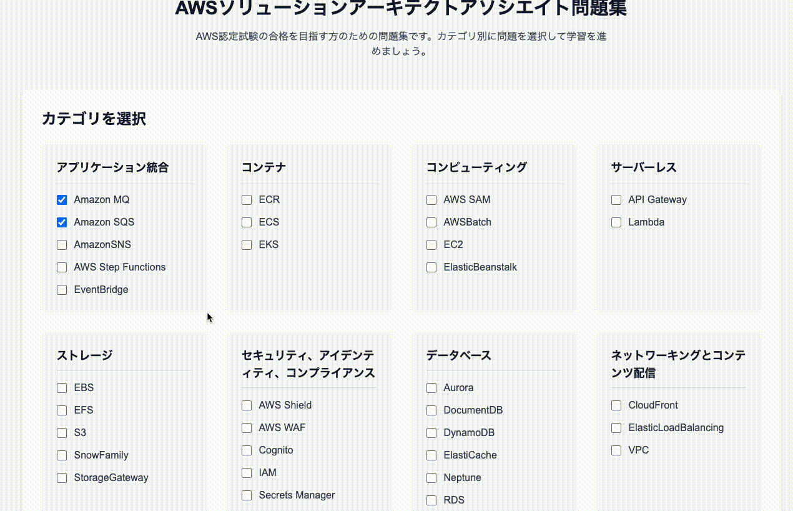Image resolution: width=793 pixels, height=511 pixels.
Task: Tick the IAM checkbox
Action: click(247, 473)
